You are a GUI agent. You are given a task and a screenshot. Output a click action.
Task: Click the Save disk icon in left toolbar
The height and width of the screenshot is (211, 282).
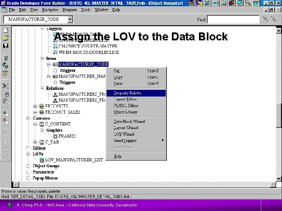click(x=5, y=46)
